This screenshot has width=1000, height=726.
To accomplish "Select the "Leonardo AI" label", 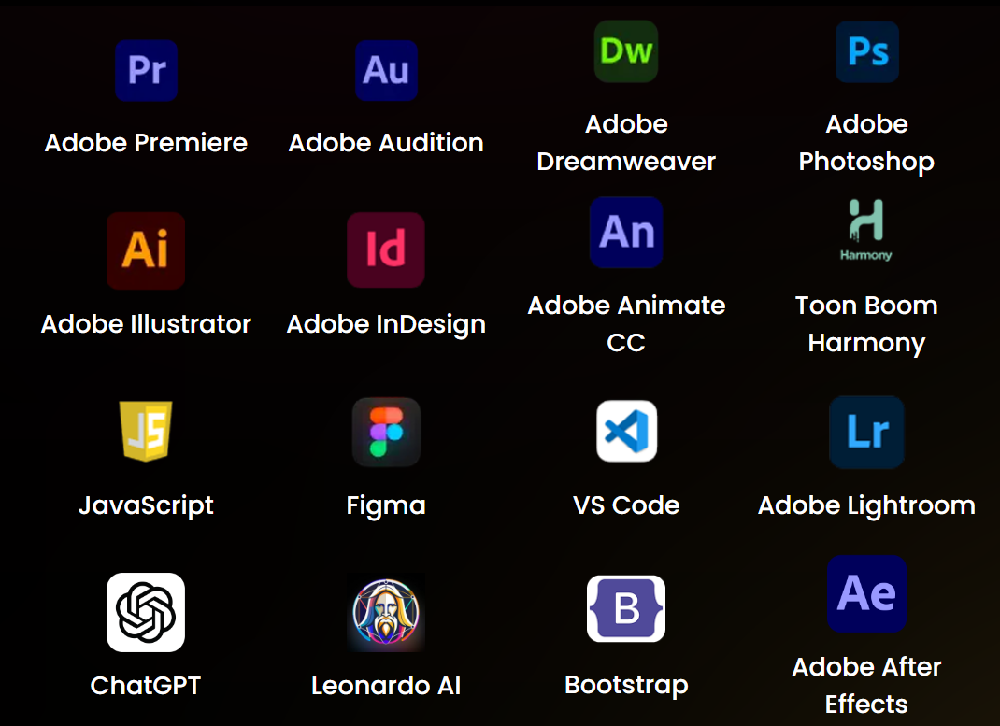I will click(386, 686).
